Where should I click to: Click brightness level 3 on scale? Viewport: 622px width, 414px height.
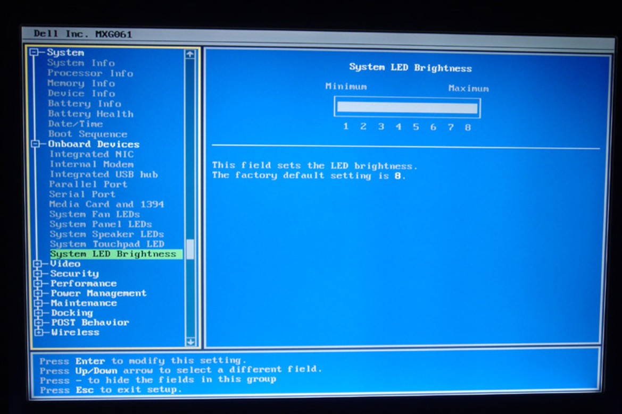tap(381, 127)
